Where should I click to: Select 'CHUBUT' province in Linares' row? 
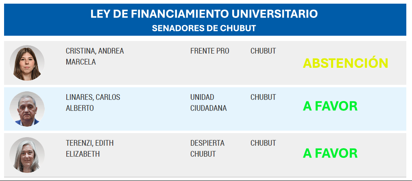click(x=263, y=97)
